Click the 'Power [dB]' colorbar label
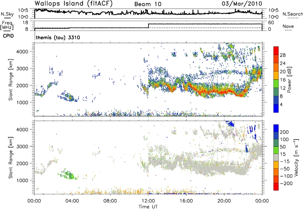 coord(289,80)
